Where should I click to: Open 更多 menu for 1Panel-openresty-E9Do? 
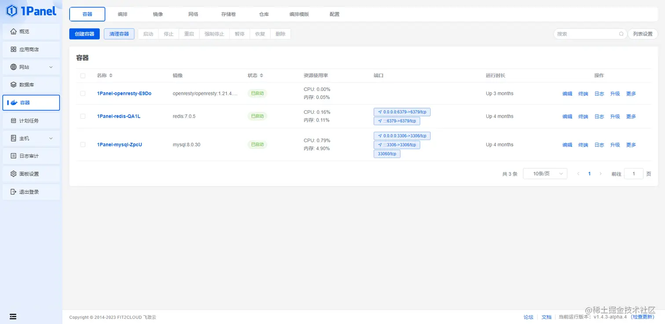631,94
